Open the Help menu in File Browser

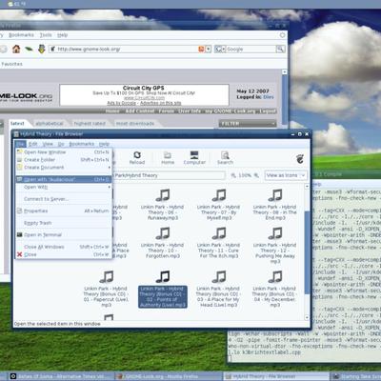tap(104, 144)
